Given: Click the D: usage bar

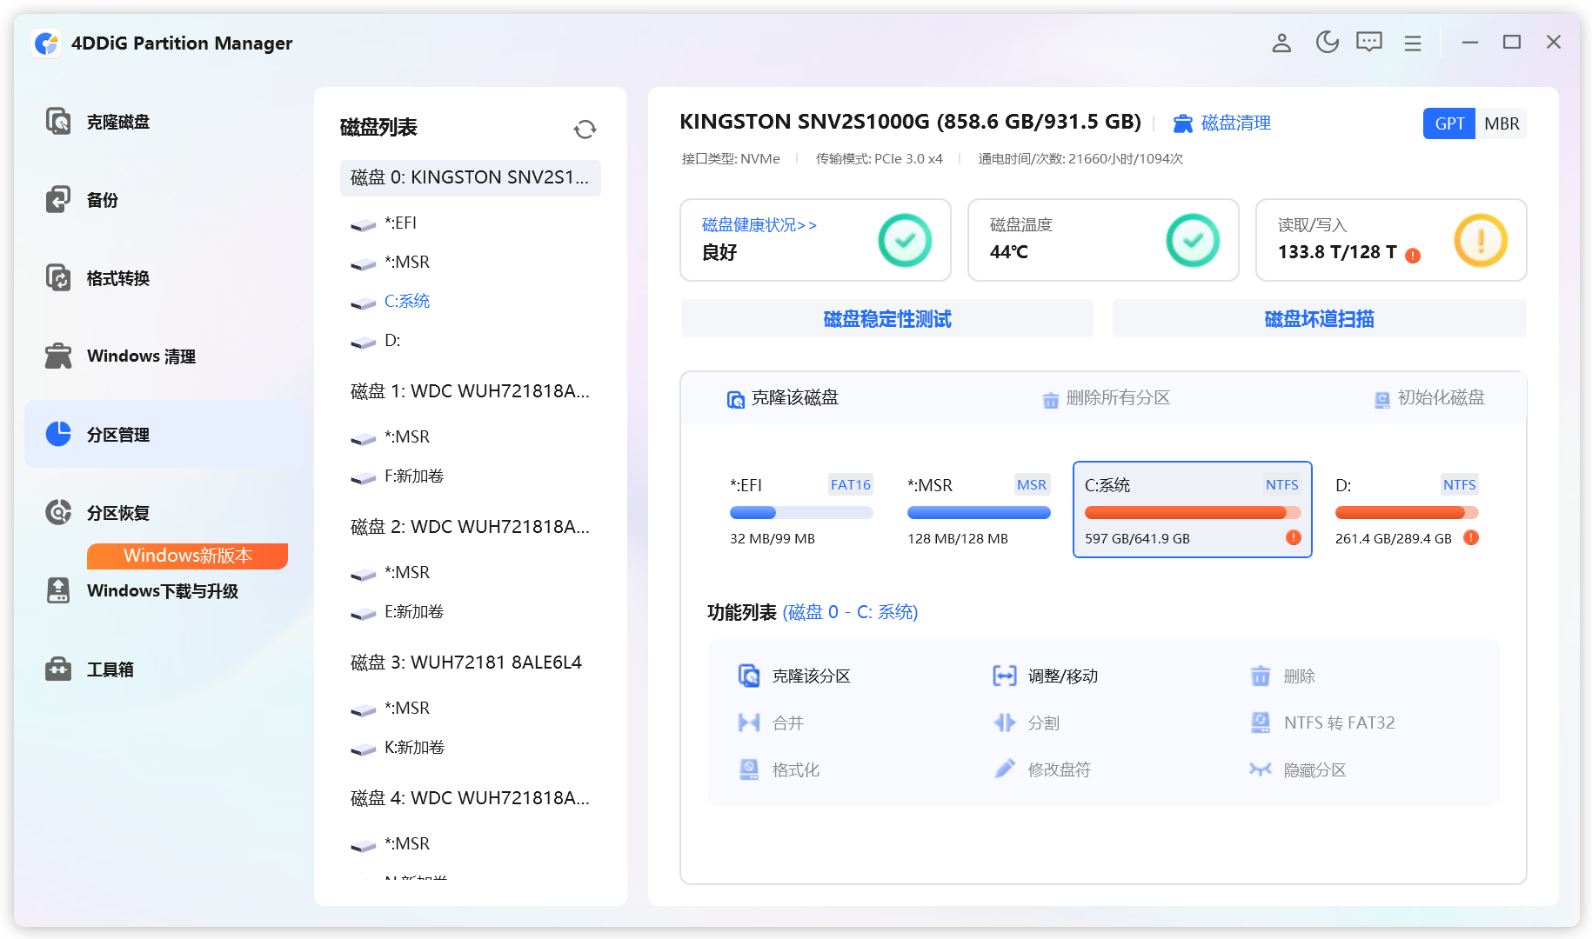Looking at the screenshot, I should pos(1407,513).
